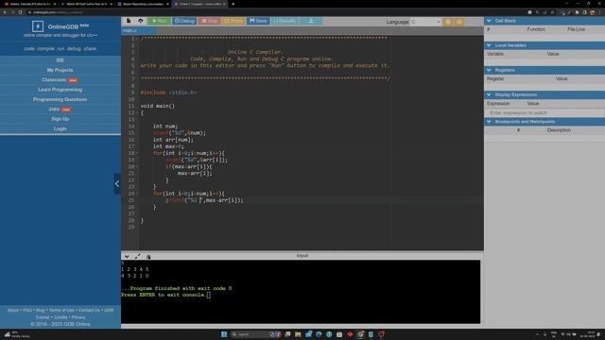Open Programming Questions in sidebar
The width and height of the screenshot is (605, 340).
60,99
